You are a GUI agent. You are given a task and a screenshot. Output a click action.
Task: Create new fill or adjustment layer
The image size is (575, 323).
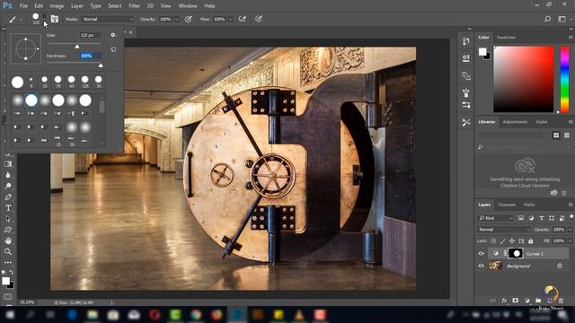pos(527,301)
